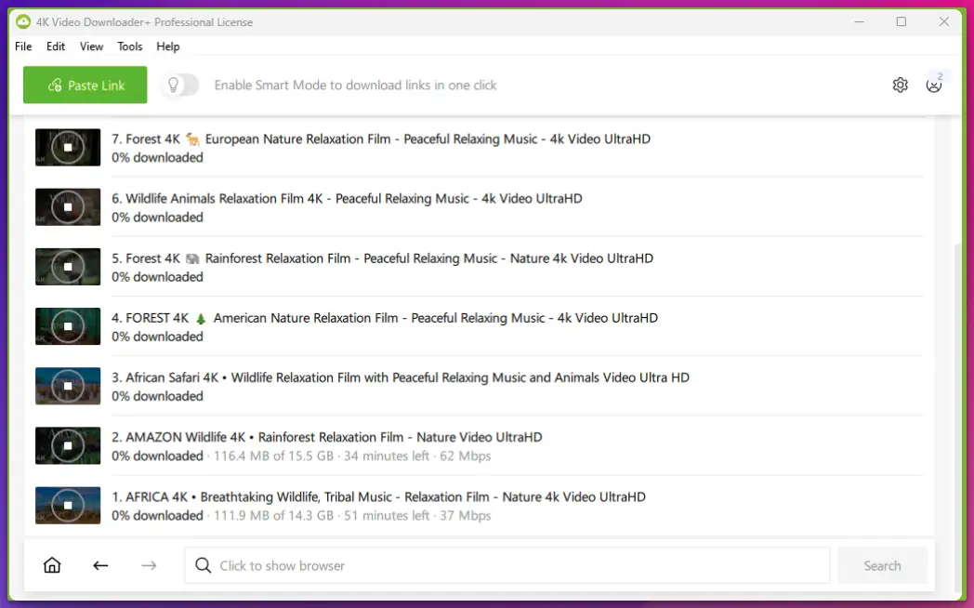Click the 4K Video Downloader logo icon
974x608 pixels.
coord(20,21)
